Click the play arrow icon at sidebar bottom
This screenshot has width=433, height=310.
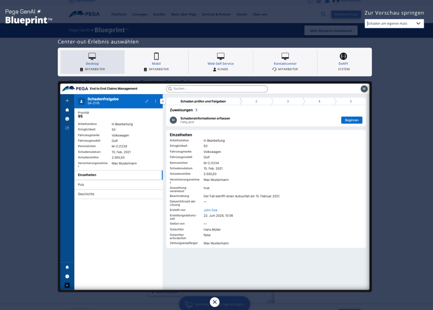click(x=67, y=285)
